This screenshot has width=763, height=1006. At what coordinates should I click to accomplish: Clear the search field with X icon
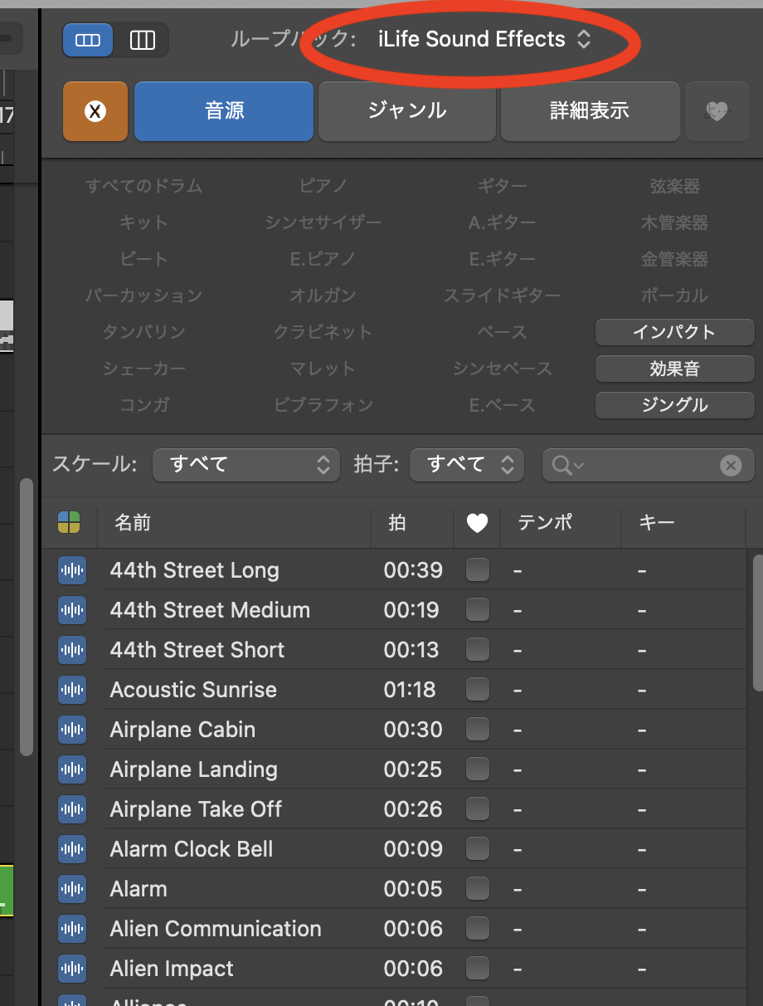click(731, 466)
